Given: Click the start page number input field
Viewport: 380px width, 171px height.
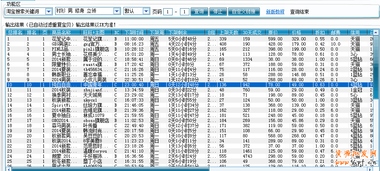Looking at the screenshot, I should 168,12.
